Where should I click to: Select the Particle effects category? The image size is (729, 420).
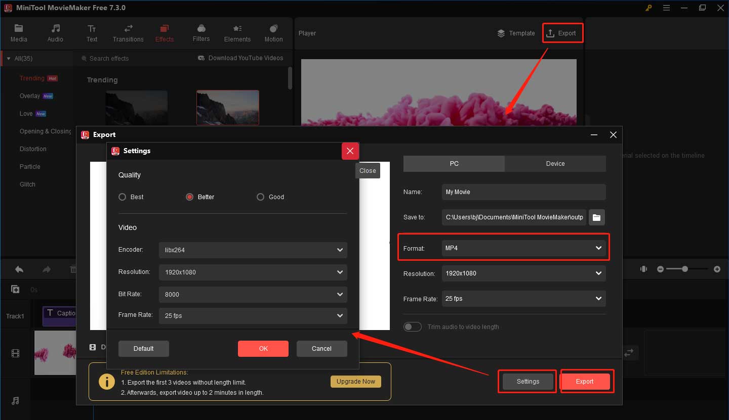coord(30,167)
